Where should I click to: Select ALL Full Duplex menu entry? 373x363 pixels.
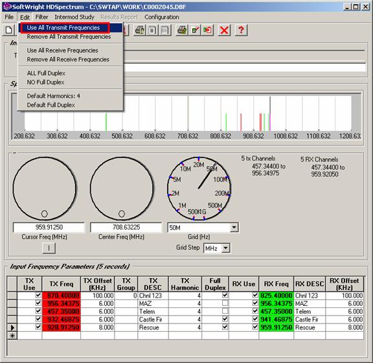tap(71, 73)
